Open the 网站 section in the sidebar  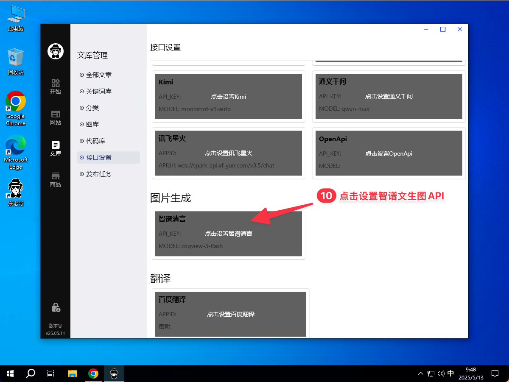click(x=56, y=117)
